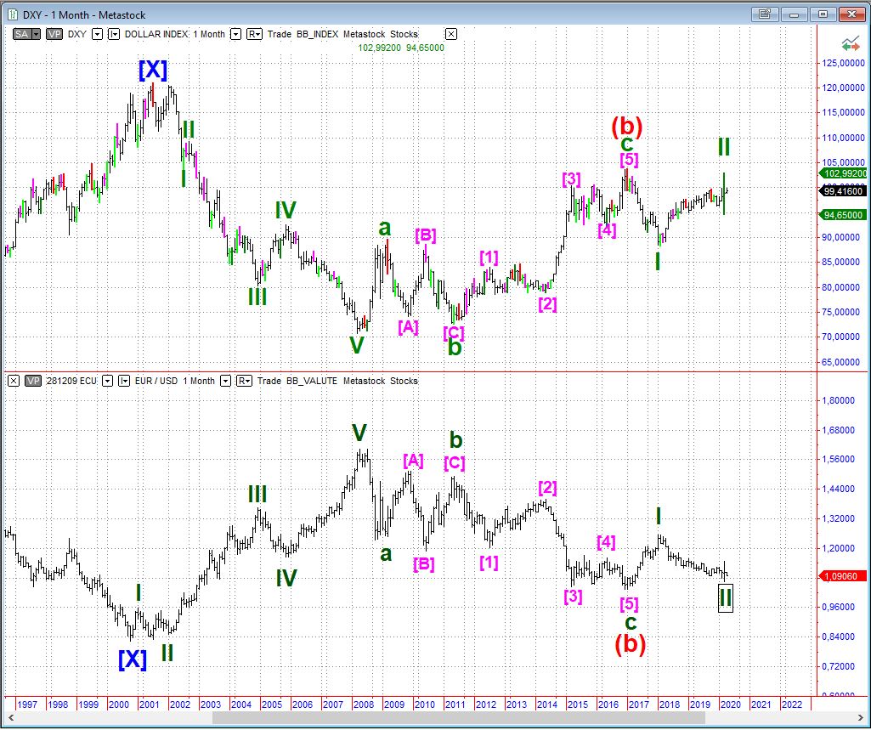871x730 pixels.
Task: Click the pop-out window button in title bar
Action: (764, 14)
